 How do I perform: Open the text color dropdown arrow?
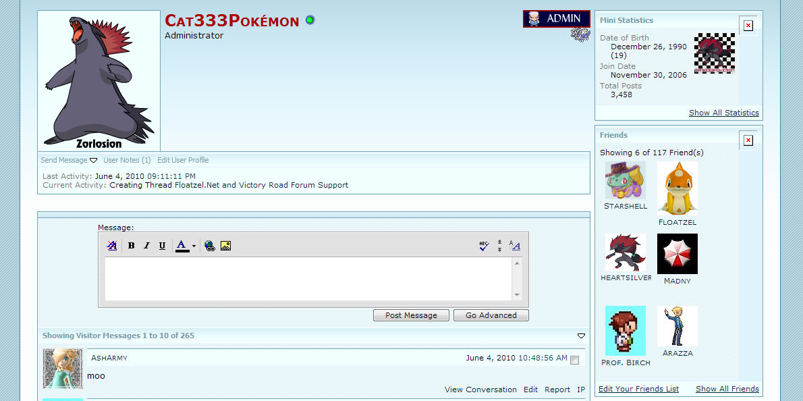(194, 246)
